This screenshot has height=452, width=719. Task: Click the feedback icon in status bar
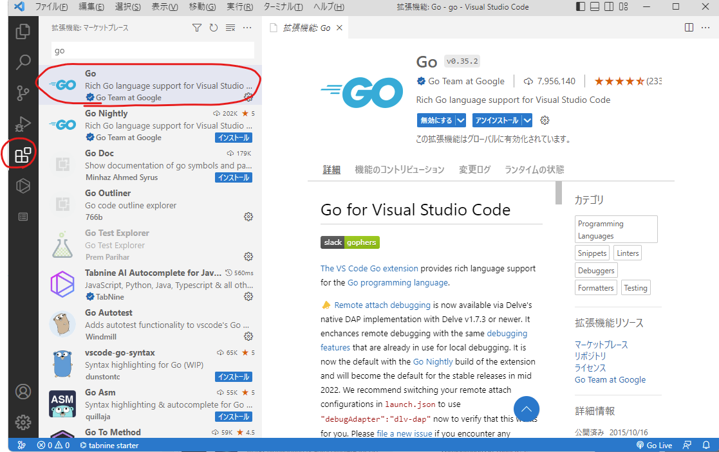(x=687, y=445)
